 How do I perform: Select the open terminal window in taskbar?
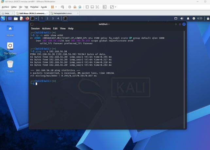(65, 18)
